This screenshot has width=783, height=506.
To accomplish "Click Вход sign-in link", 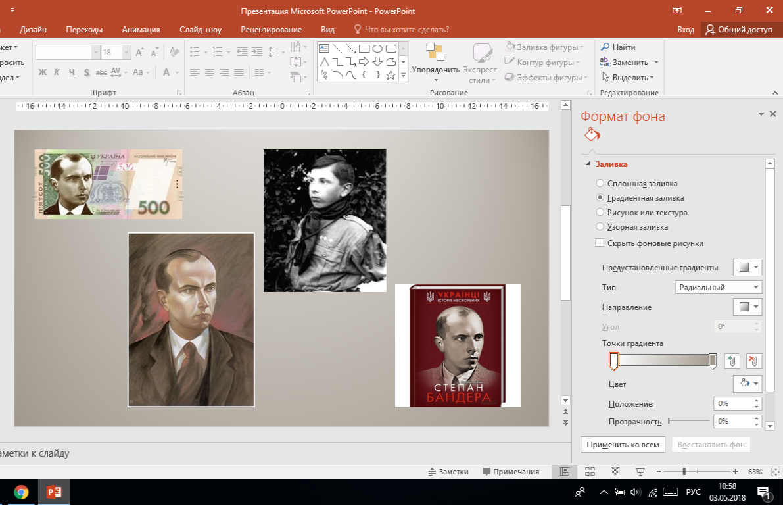I will pos(686,30).
